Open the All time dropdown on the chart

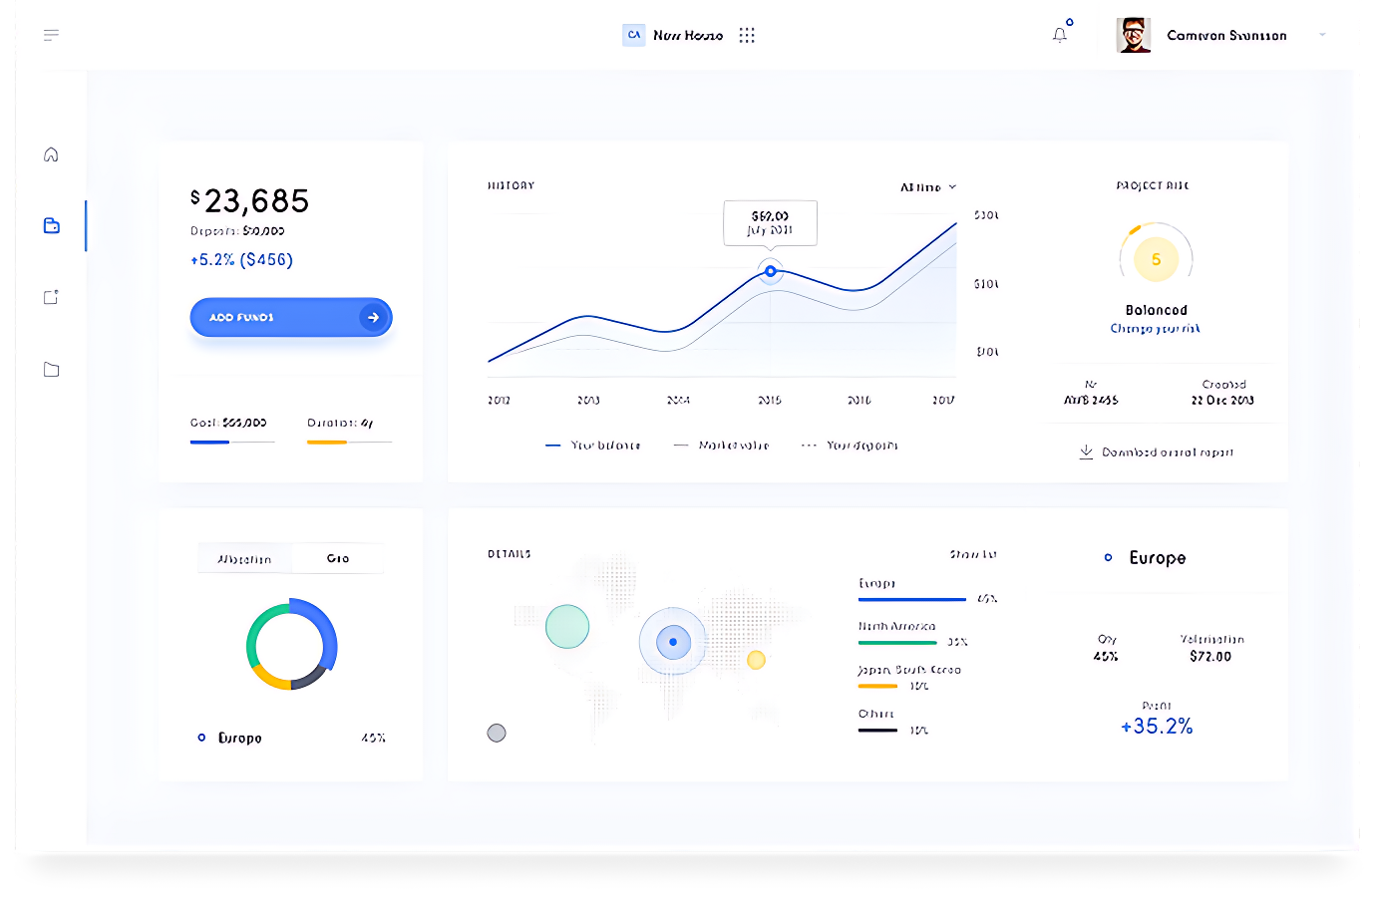pyautogui.click(x=926, y=186)
